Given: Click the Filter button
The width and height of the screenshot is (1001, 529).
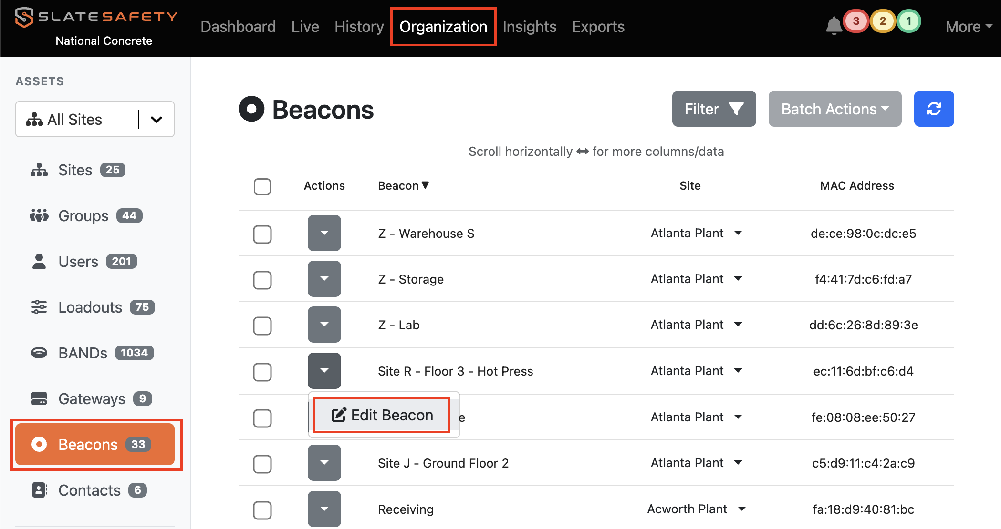Looking at the screenshot, I should tap(714, 109).
